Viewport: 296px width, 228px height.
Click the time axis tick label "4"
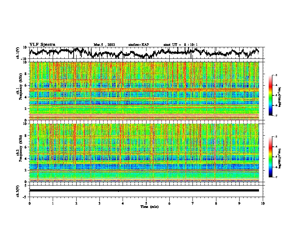123,203
